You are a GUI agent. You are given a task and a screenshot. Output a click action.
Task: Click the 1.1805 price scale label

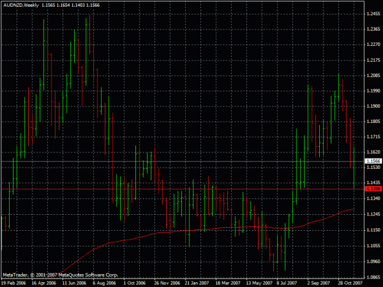tap(373, 121)
